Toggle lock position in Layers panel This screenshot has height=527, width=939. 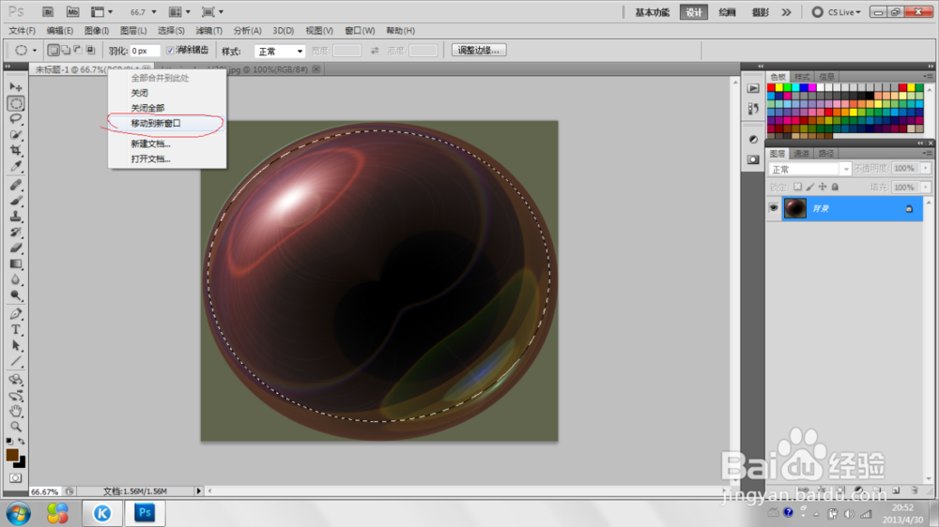click(823, 188)
